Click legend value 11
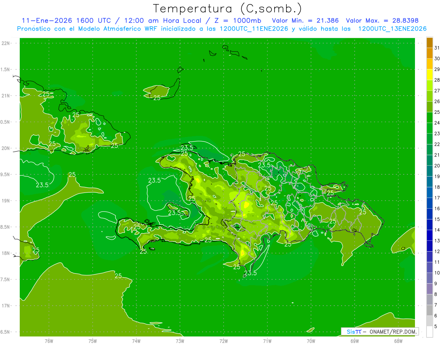This screenshot has width=447, height=346. (437, 262)
